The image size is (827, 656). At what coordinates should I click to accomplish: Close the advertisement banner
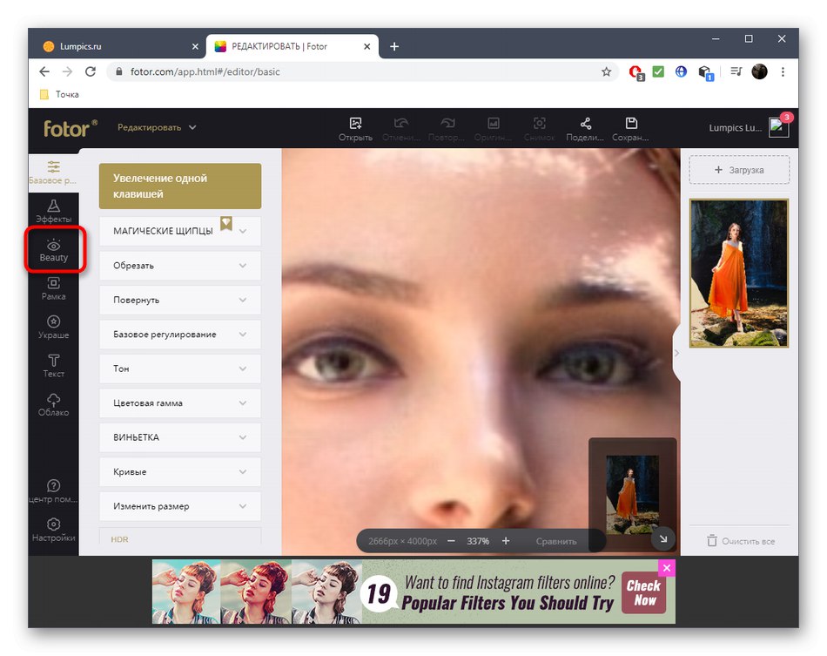[667, 568]
